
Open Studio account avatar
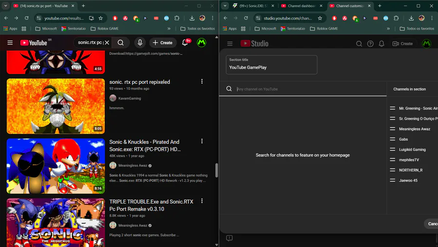pyautogui.click(x=426, y=44)
